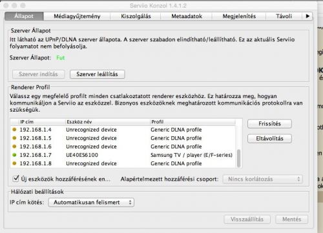This screenshot has height=233, width=323.
Task: Click Unrecognized device name for 192.168.1.6
Action: point(91,147)
